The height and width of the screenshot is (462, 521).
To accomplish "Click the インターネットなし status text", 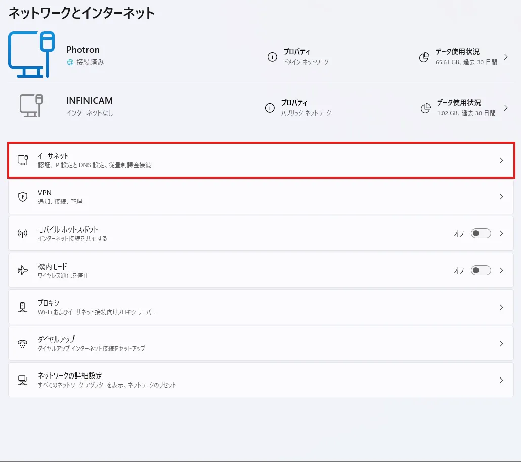I will click(90, 113).
